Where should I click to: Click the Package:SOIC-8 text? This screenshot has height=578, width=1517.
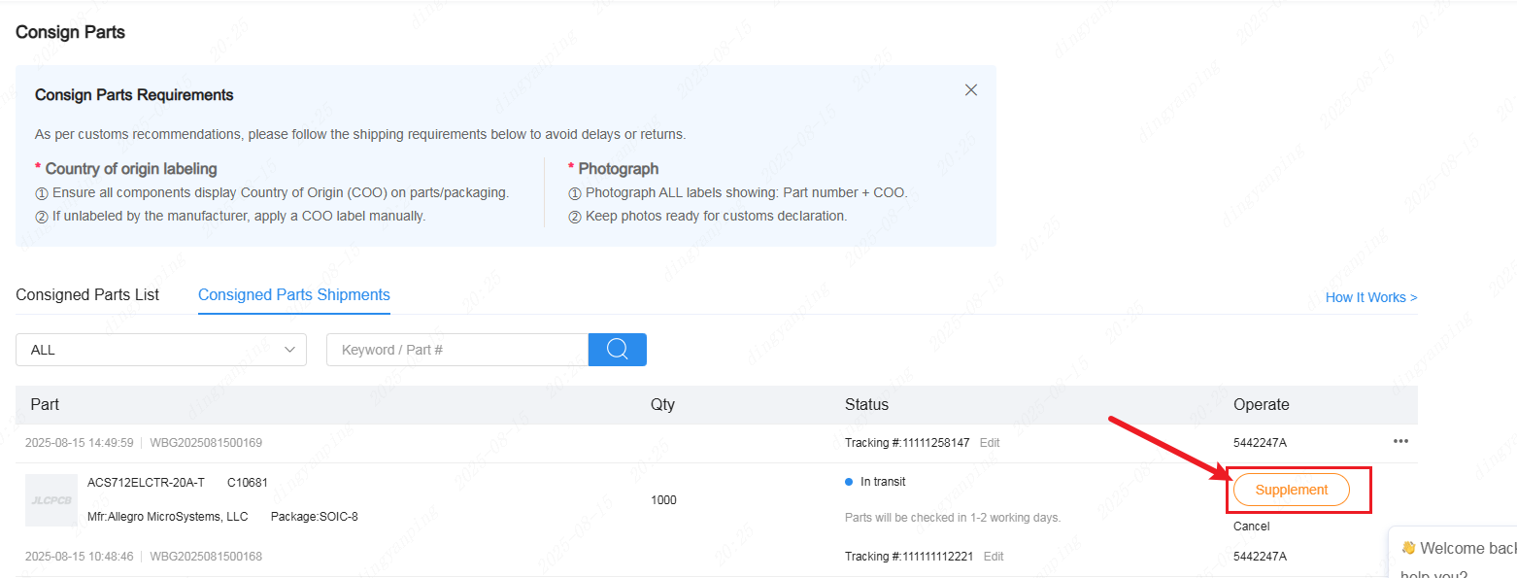point(314,516)
